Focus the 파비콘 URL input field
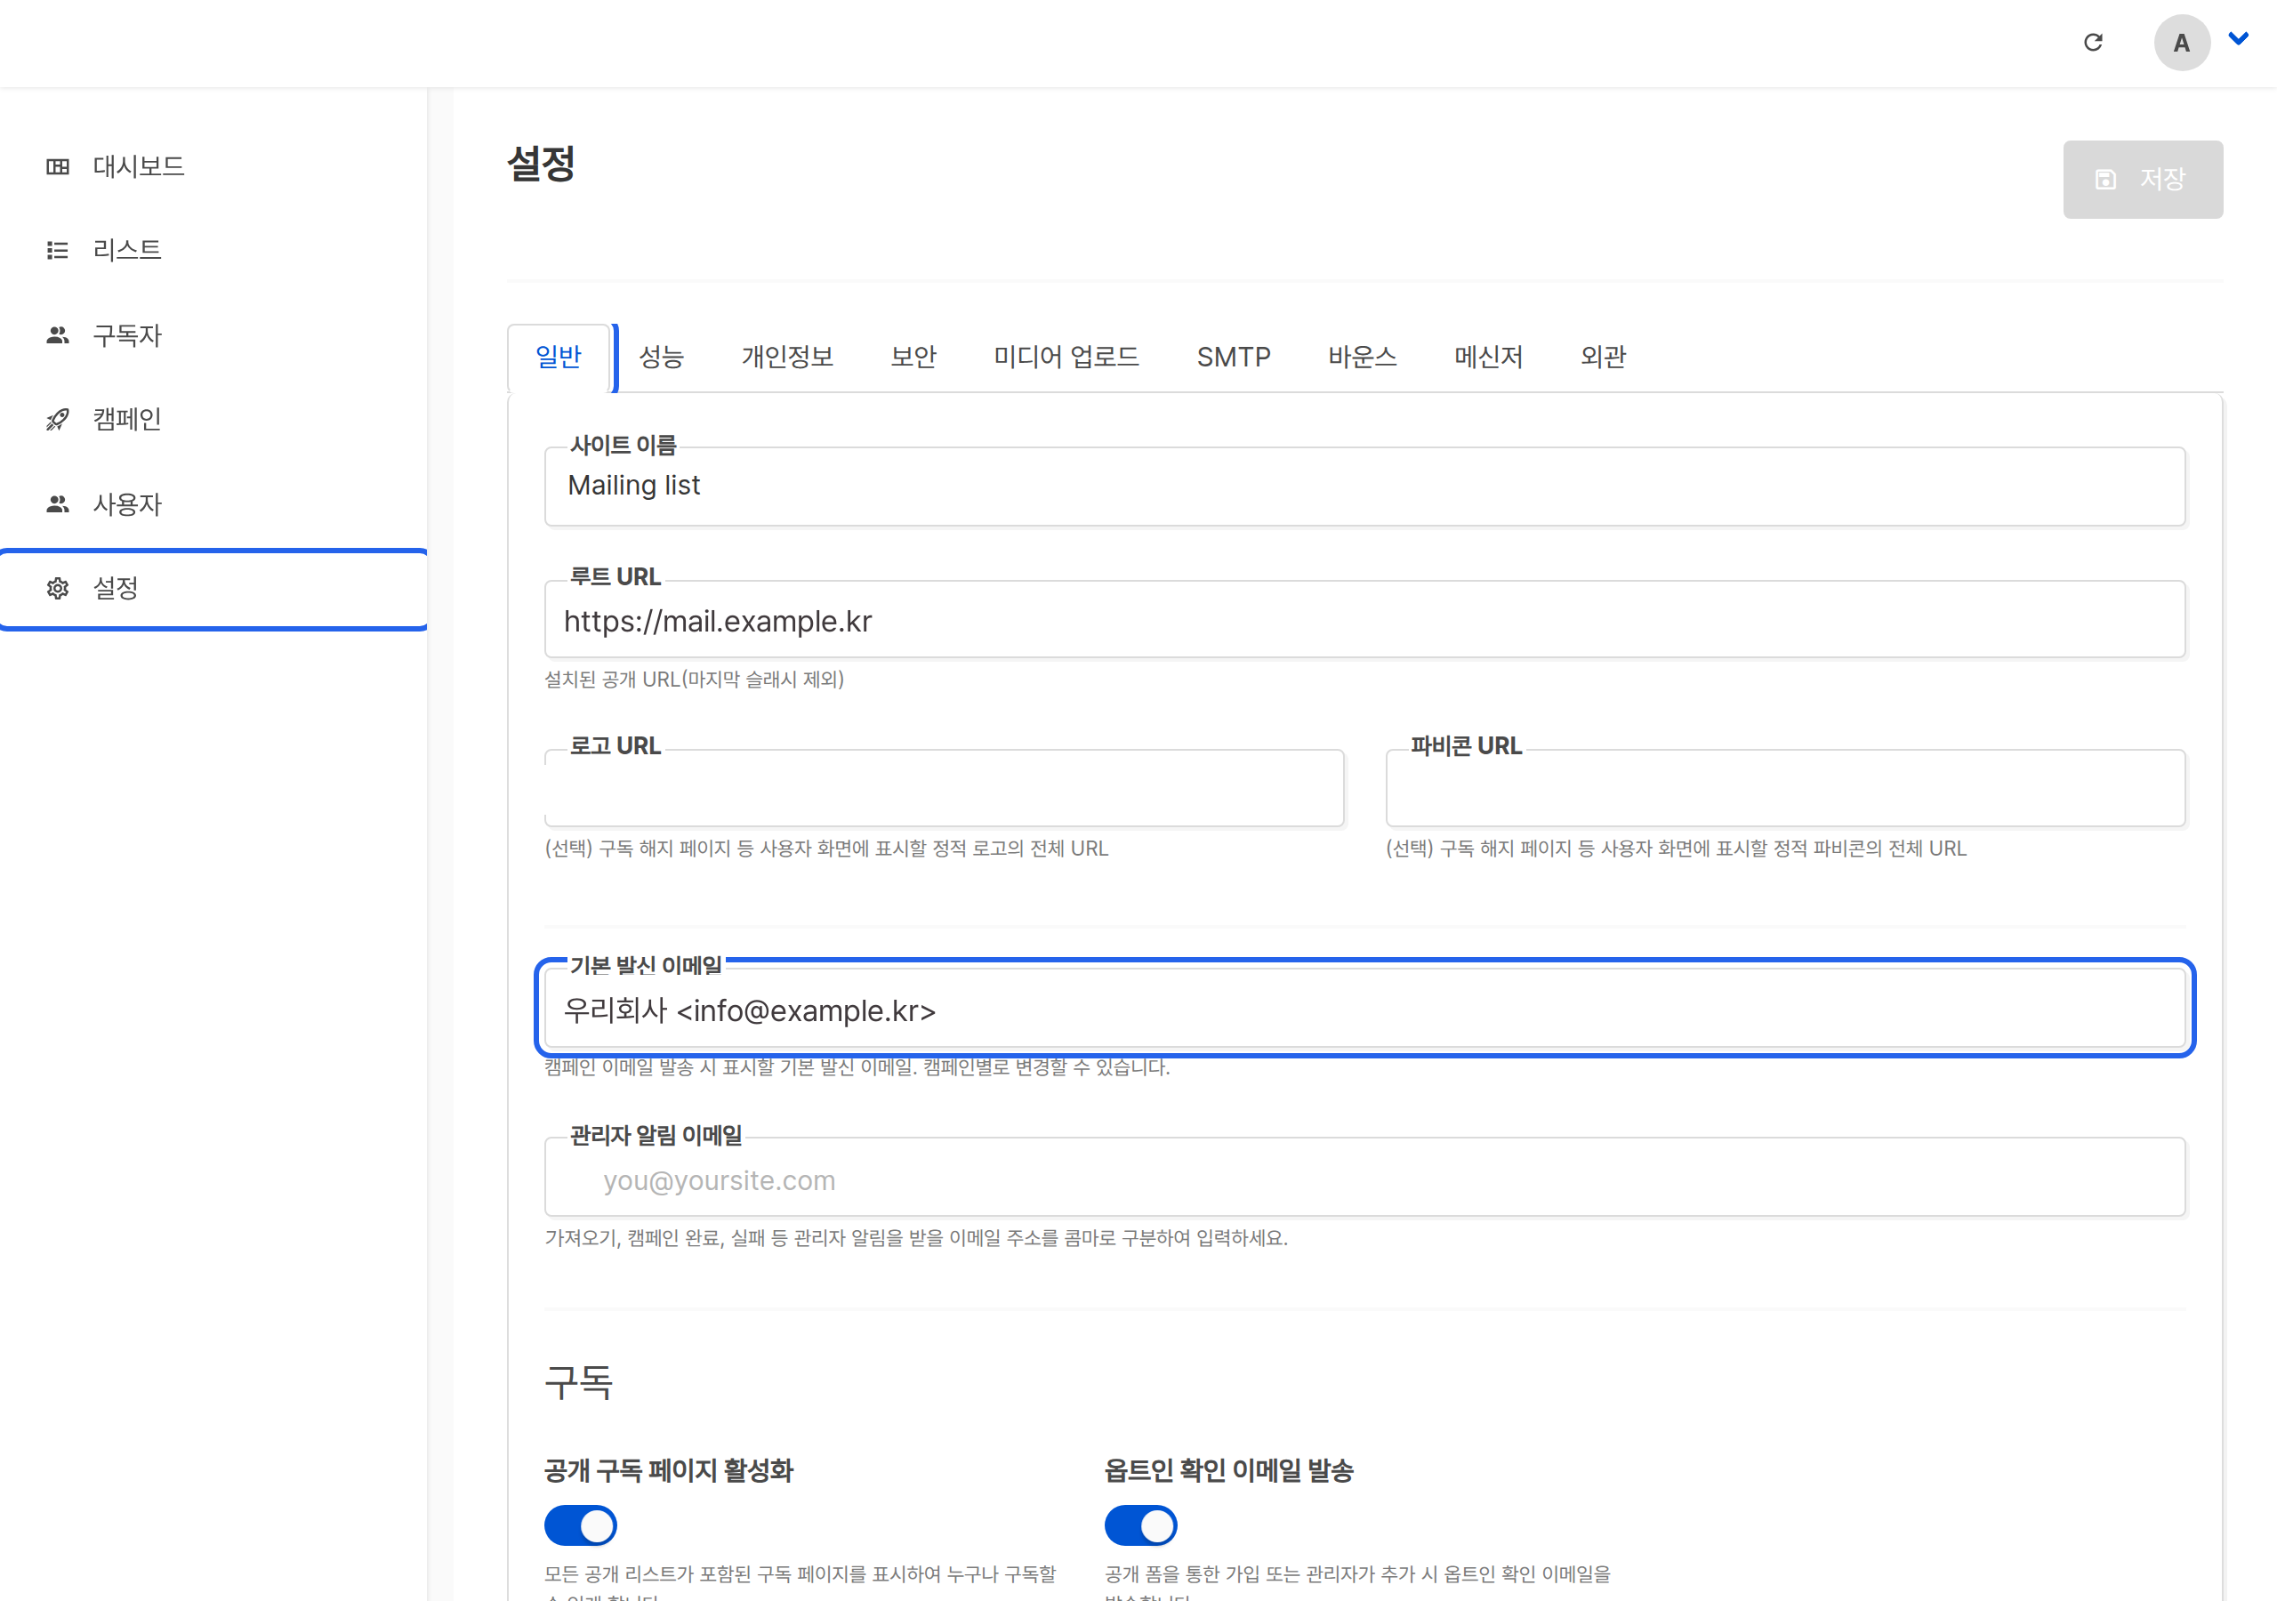The image size is (2277, 1601). tap(1785, 789)
